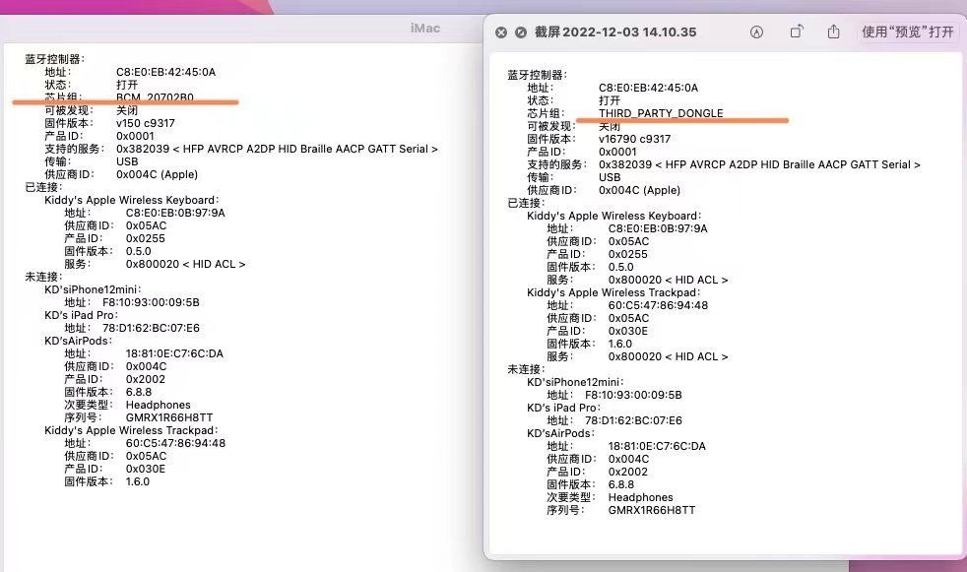Click 'KD'siPhone12mini' in iMac window
The width and height of the screenshot is (967, 572).
[93, 289]
